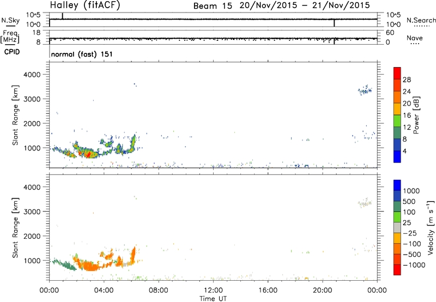Click the 'Nave' legend label
The image size is (436, 302).
(415, 38)
